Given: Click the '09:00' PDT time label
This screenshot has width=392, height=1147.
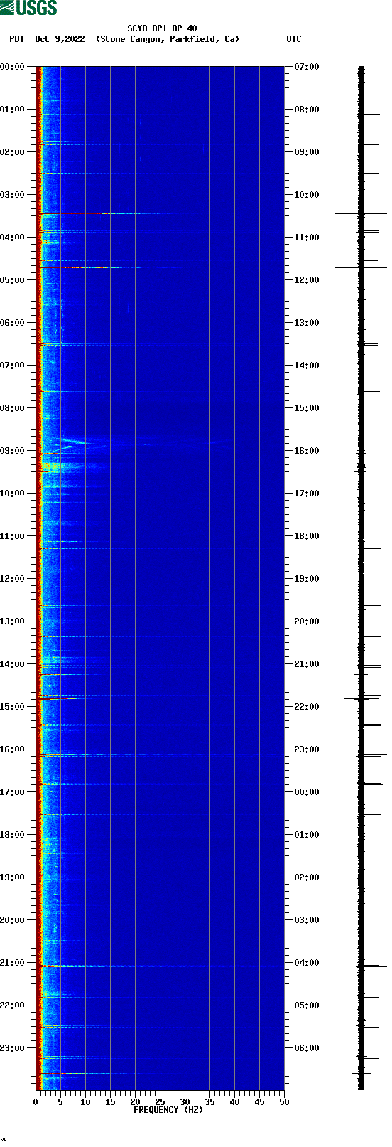Looking at the screenshot, I should tap(12, 451).
